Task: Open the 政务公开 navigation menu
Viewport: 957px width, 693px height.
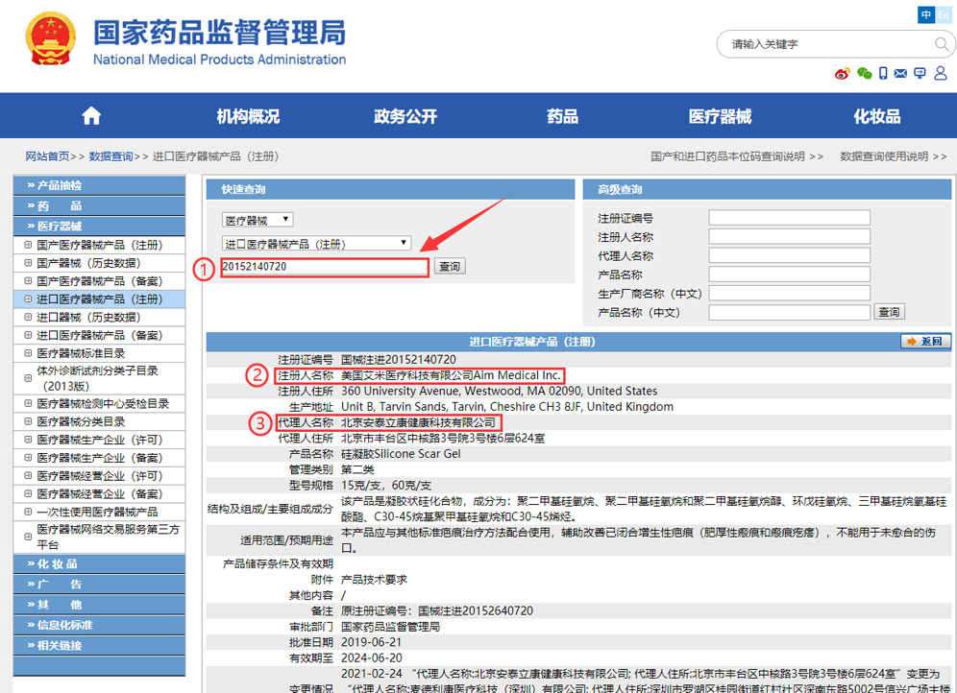Action: point(405,116)
